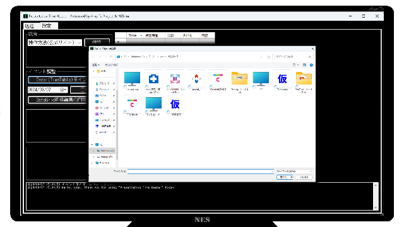The image size is (404, 227).
Task: Open the file dialog help icon
Action: [x=311, y=65]
